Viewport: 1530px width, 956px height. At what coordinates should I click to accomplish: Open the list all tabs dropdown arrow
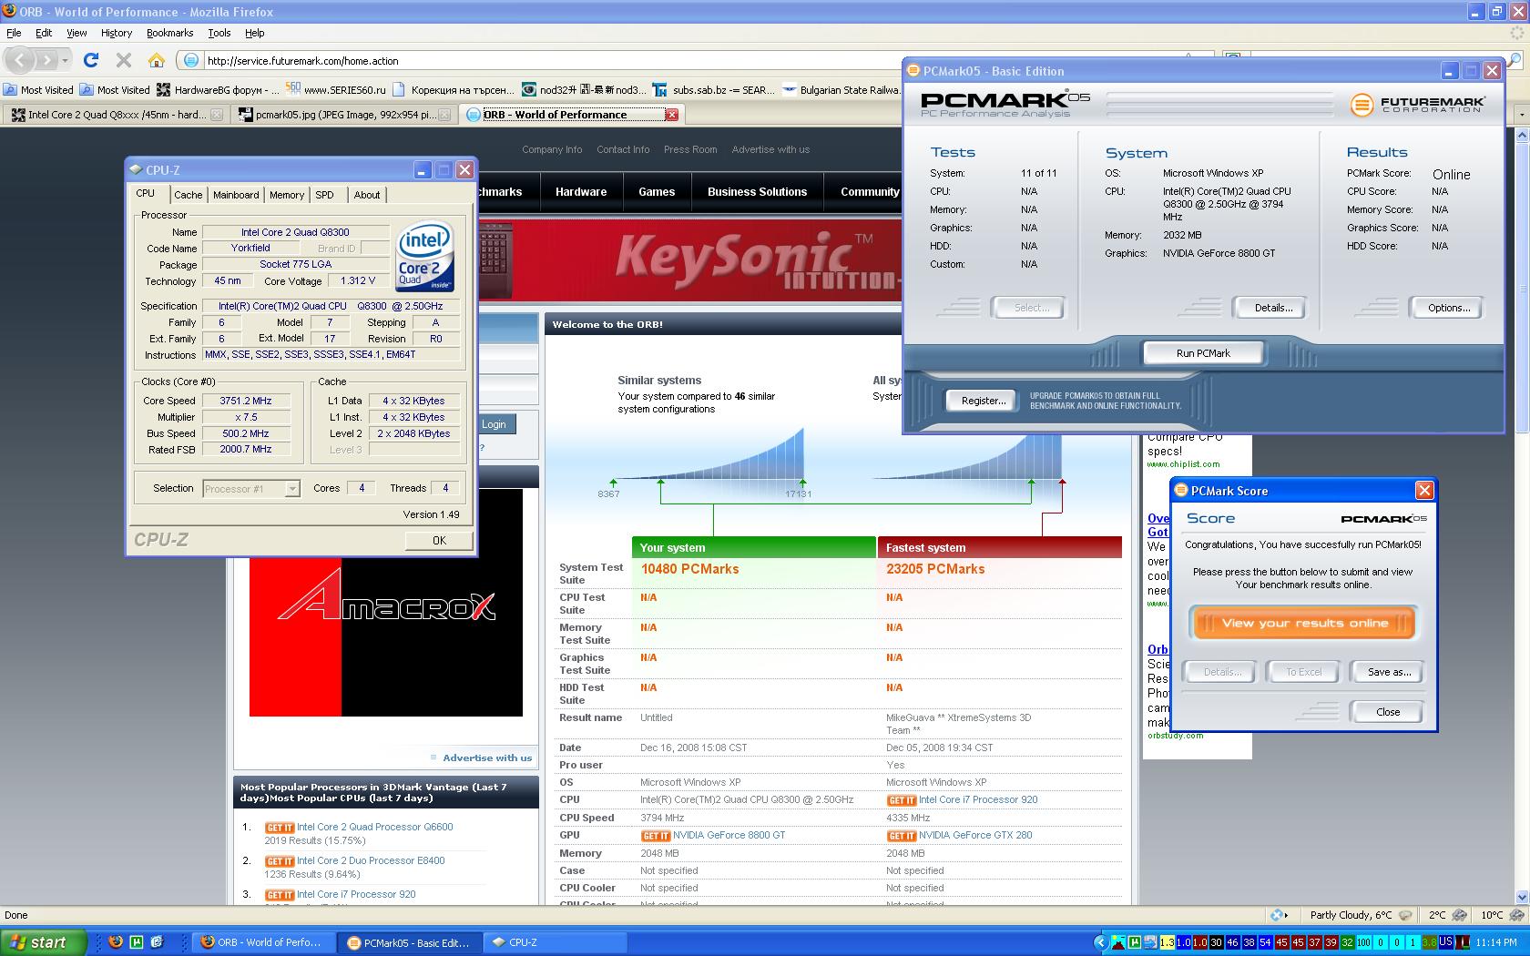click(x=1520, y=115)
